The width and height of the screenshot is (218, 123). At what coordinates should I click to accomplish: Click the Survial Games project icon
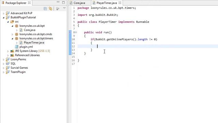coord(7,68)
